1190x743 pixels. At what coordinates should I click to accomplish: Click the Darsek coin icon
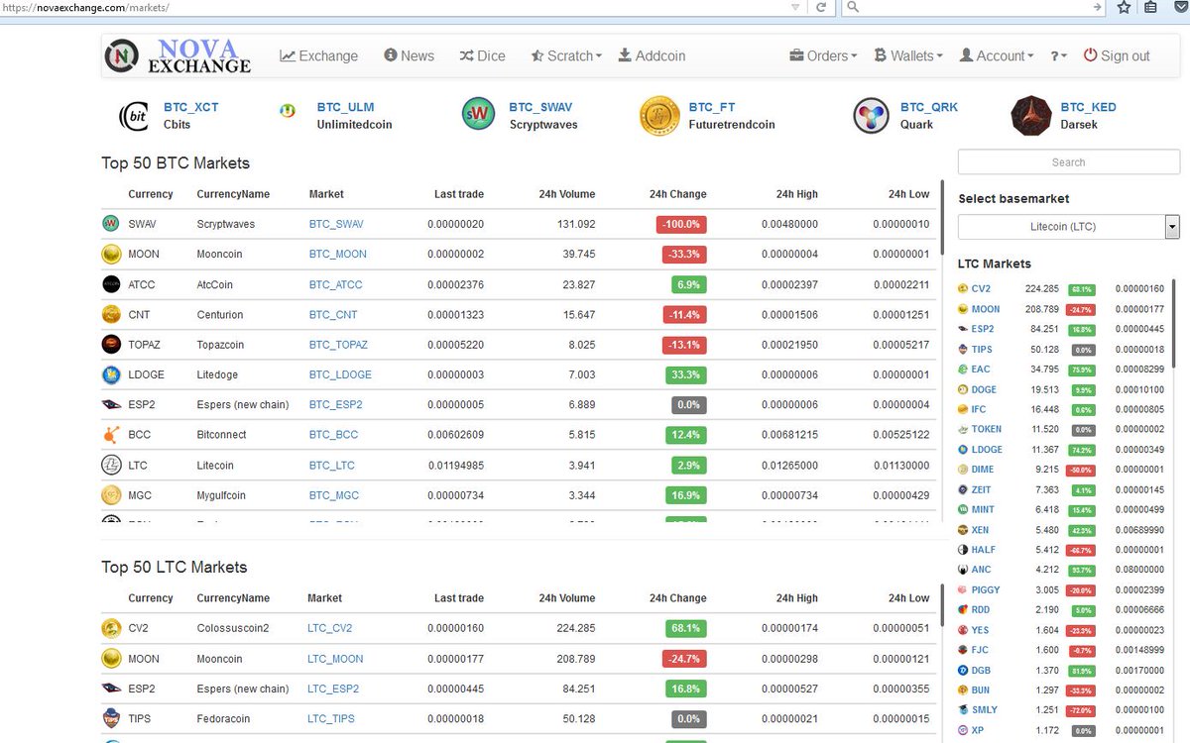click(x=1030, y=116)
